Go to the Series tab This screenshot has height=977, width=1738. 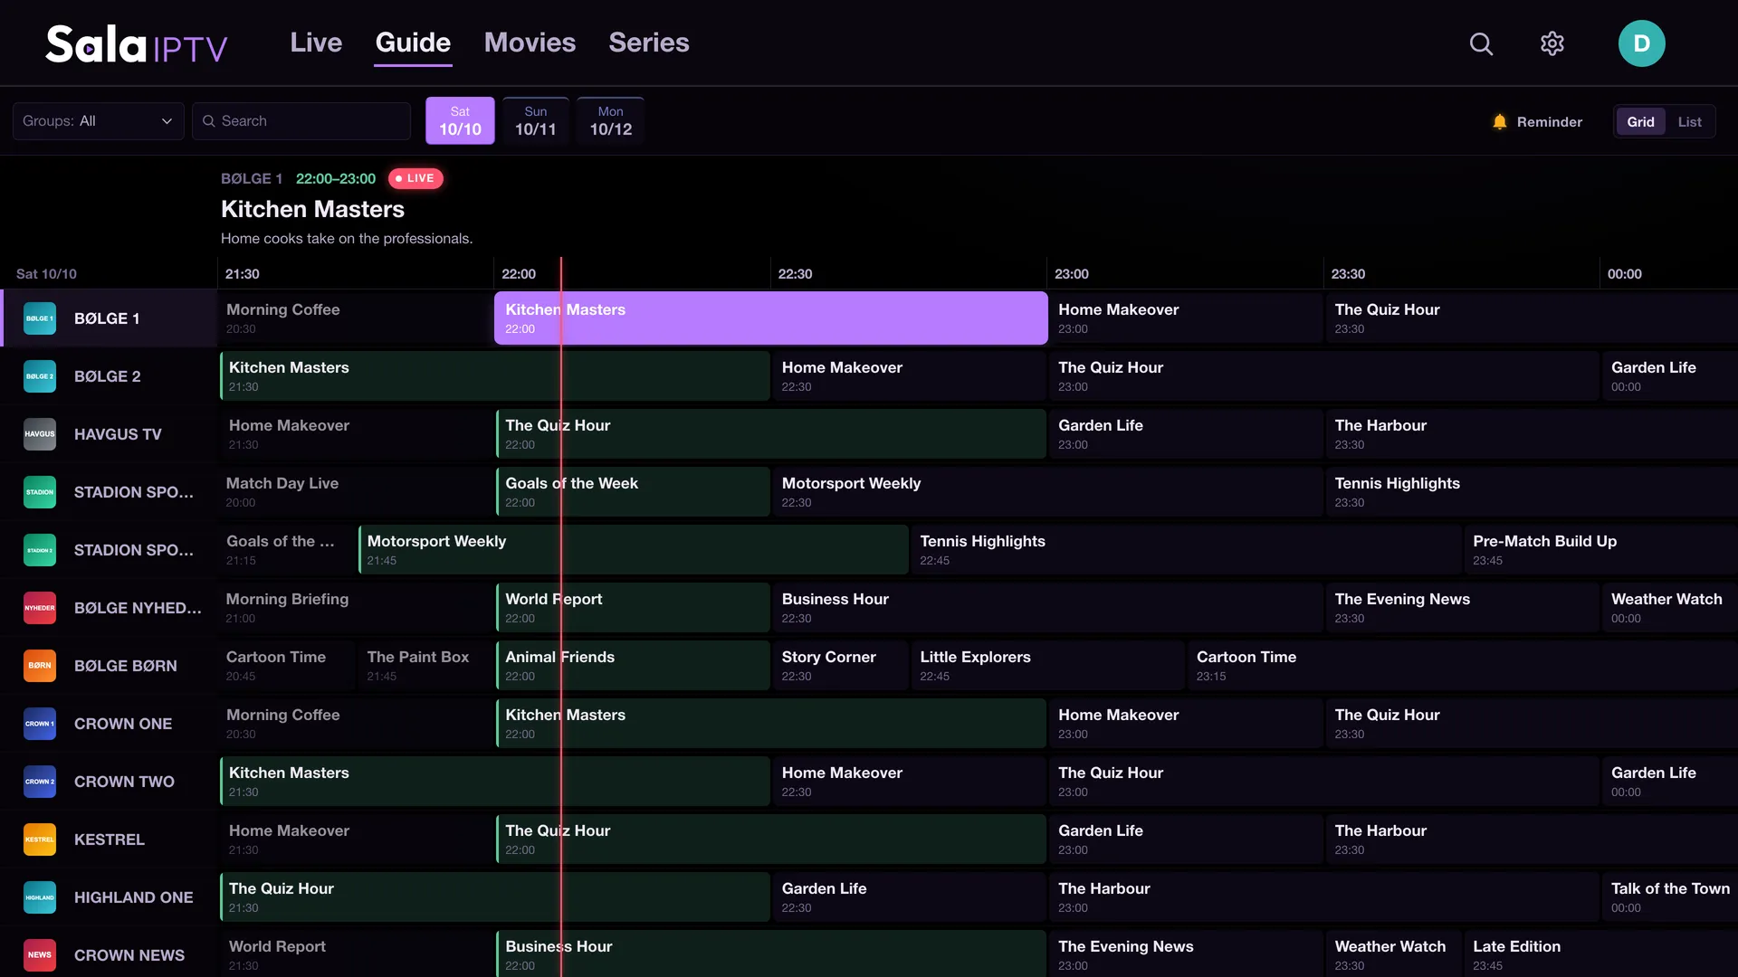tap(649, 43)
